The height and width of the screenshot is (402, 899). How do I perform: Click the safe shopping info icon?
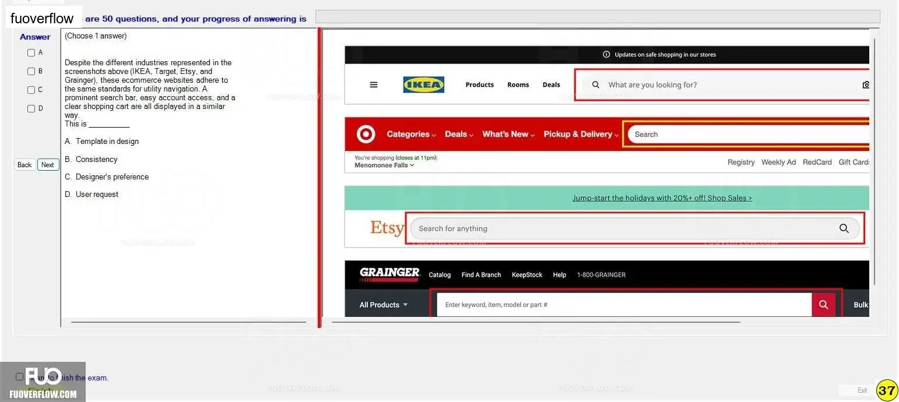(x=606, y=55)
